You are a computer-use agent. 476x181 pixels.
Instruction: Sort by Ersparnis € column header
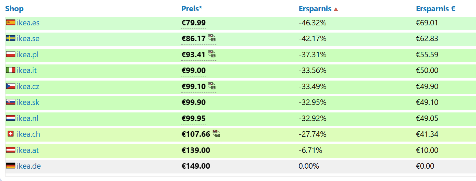pyautogui.click(x=435, y=9)
